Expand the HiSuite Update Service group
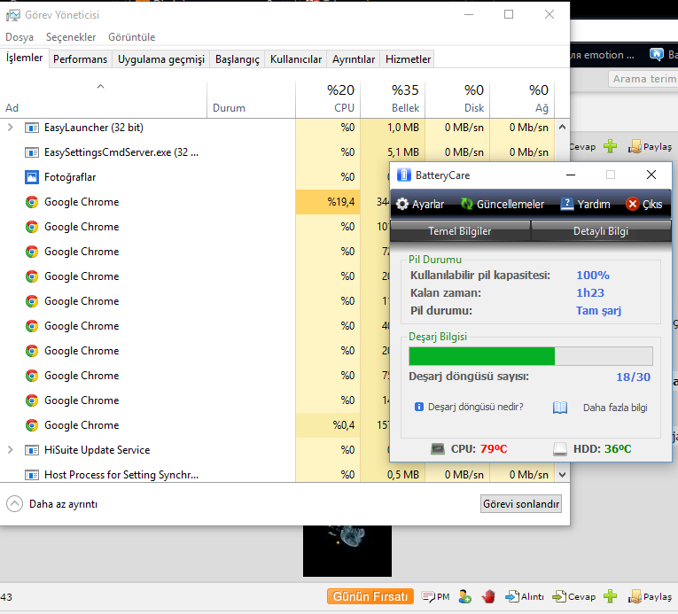The height and width of the screenshot is (614, 678). pos(11,450)
